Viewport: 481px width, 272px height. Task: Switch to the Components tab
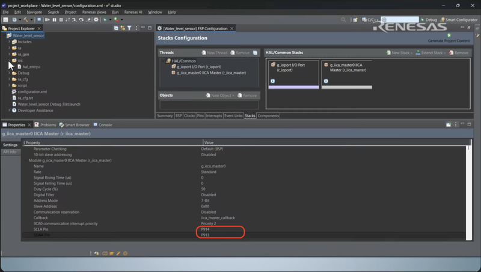268,116
